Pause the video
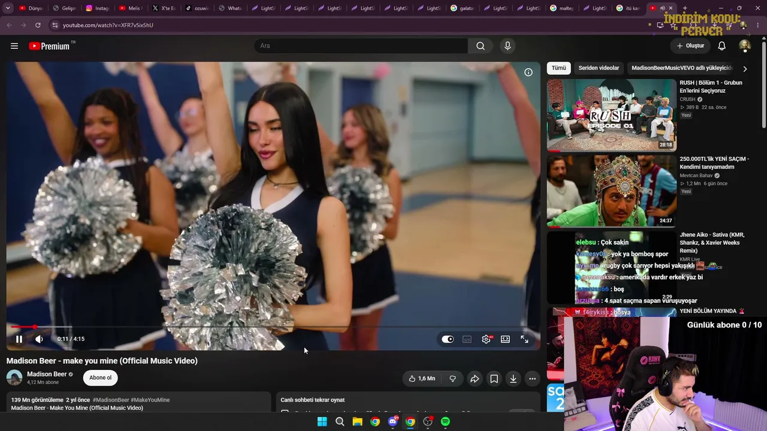 (19, 339)
